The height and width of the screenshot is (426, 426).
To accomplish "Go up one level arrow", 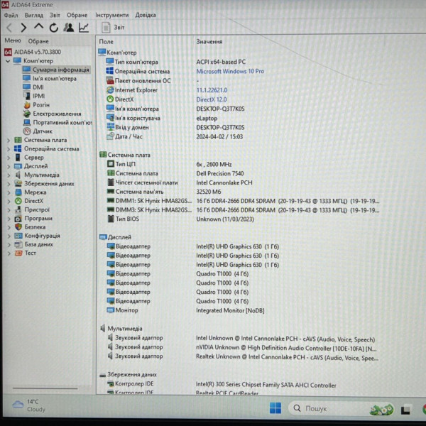I will [x=38, y=27].
